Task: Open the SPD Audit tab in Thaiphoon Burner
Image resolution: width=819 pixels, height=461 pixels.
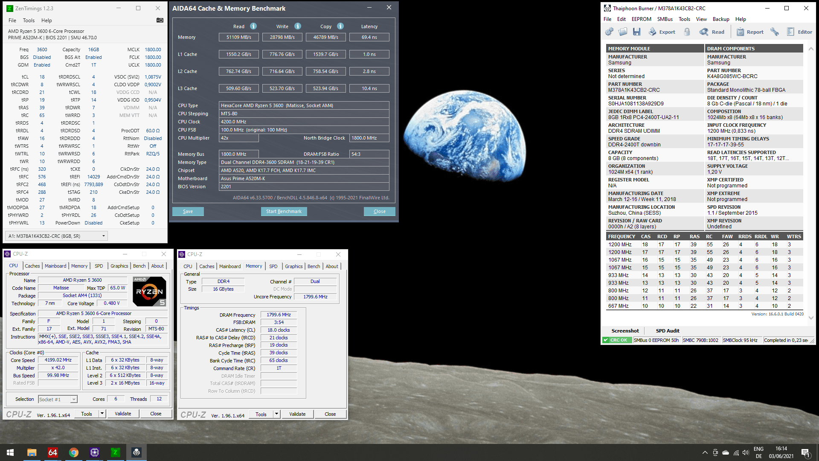Action: pyautogui.click(x=667, y=331)
